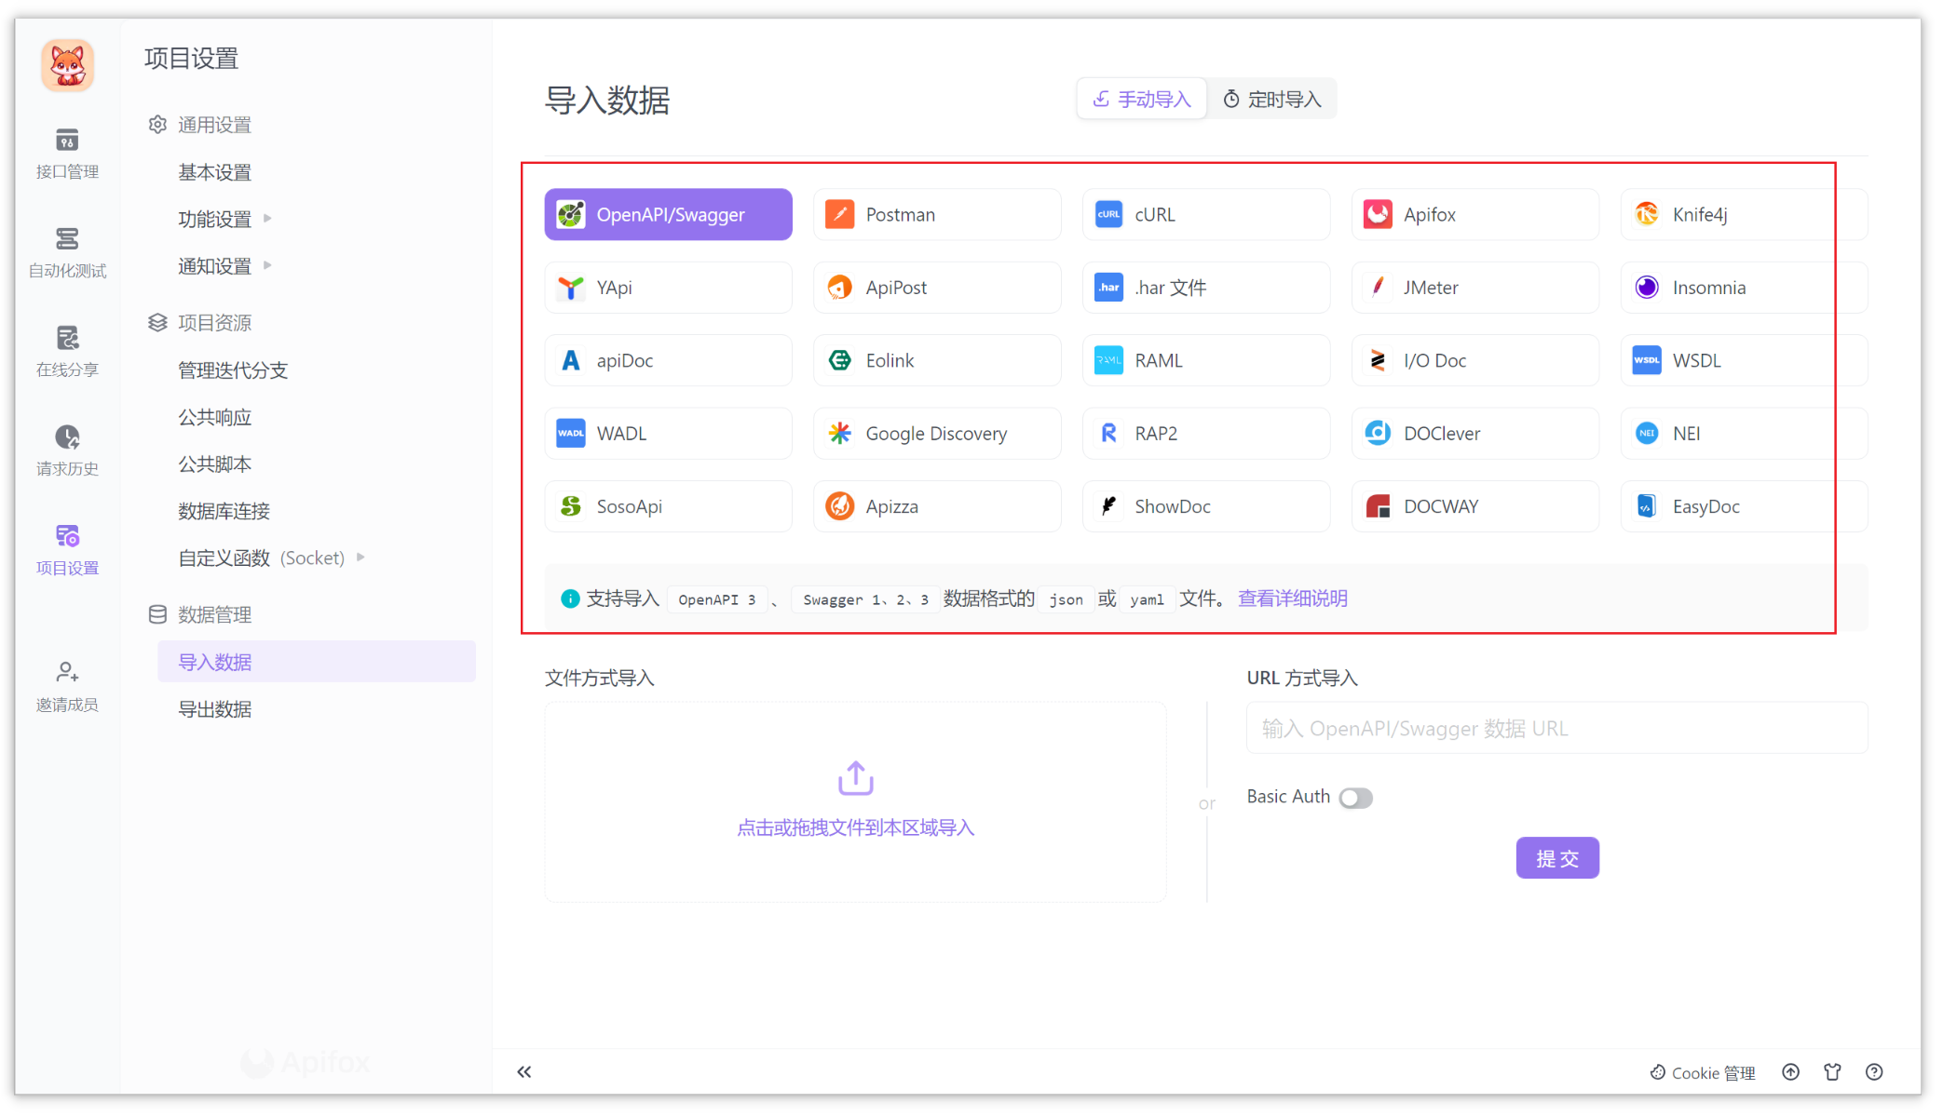Select the Google Discovery import format
The height and width of the screenshot is (1116, 1943).
click(937, 434)
